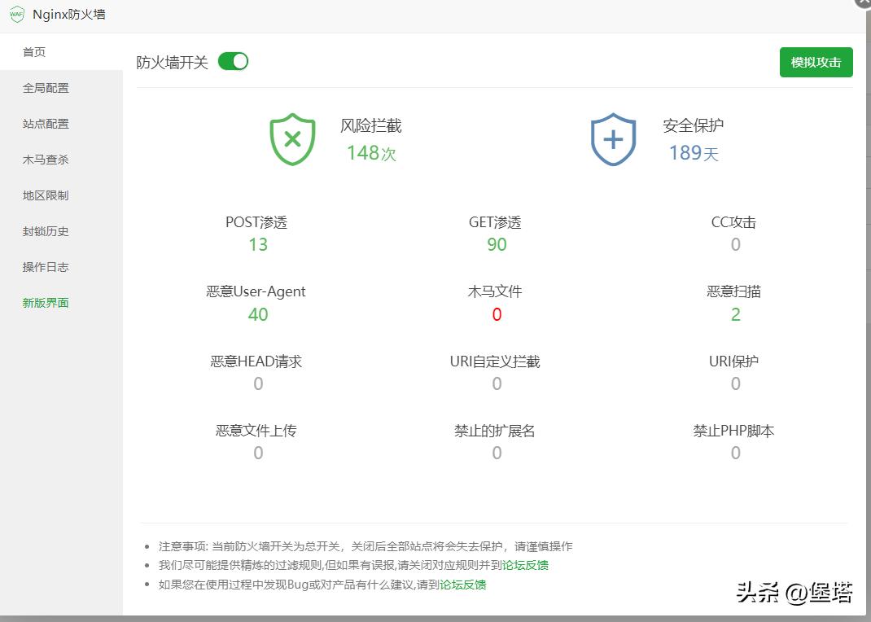Screen dimensions: 871x622
Task: Open 木马查杀 from the sidebar
Action: [x=46, y=160]
